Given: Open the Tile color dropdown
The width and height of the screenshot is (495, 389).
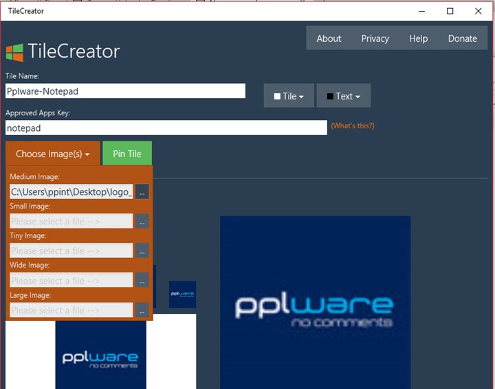Looking at the screenshot, I should tap(289, 96).
